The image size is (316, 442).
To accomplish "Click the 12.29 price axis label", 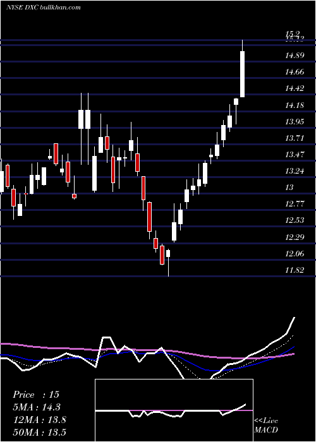I will click(x=295, y=237).
